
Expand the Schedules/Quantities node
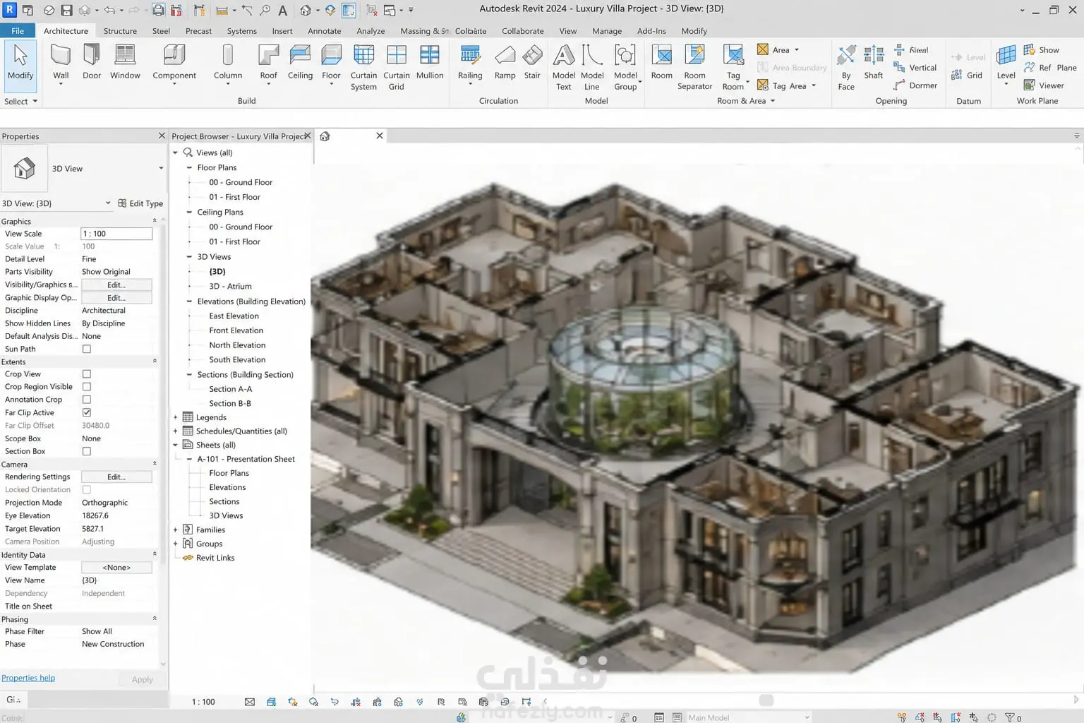pyautogui.click(x=176, y=431)
